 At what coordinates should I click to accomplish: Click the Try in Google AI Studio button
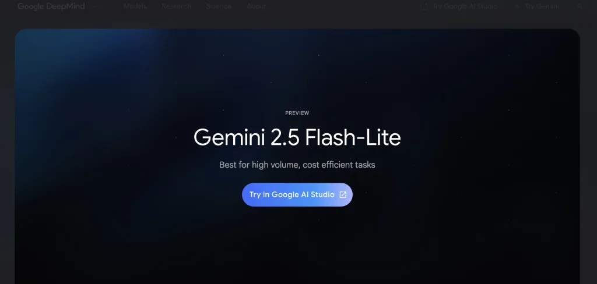297,194
